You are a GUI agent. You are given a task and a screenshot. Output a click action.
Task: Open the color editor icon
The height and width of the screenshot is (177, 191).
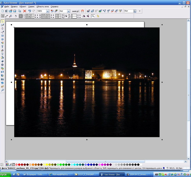(x=7, y=165)
